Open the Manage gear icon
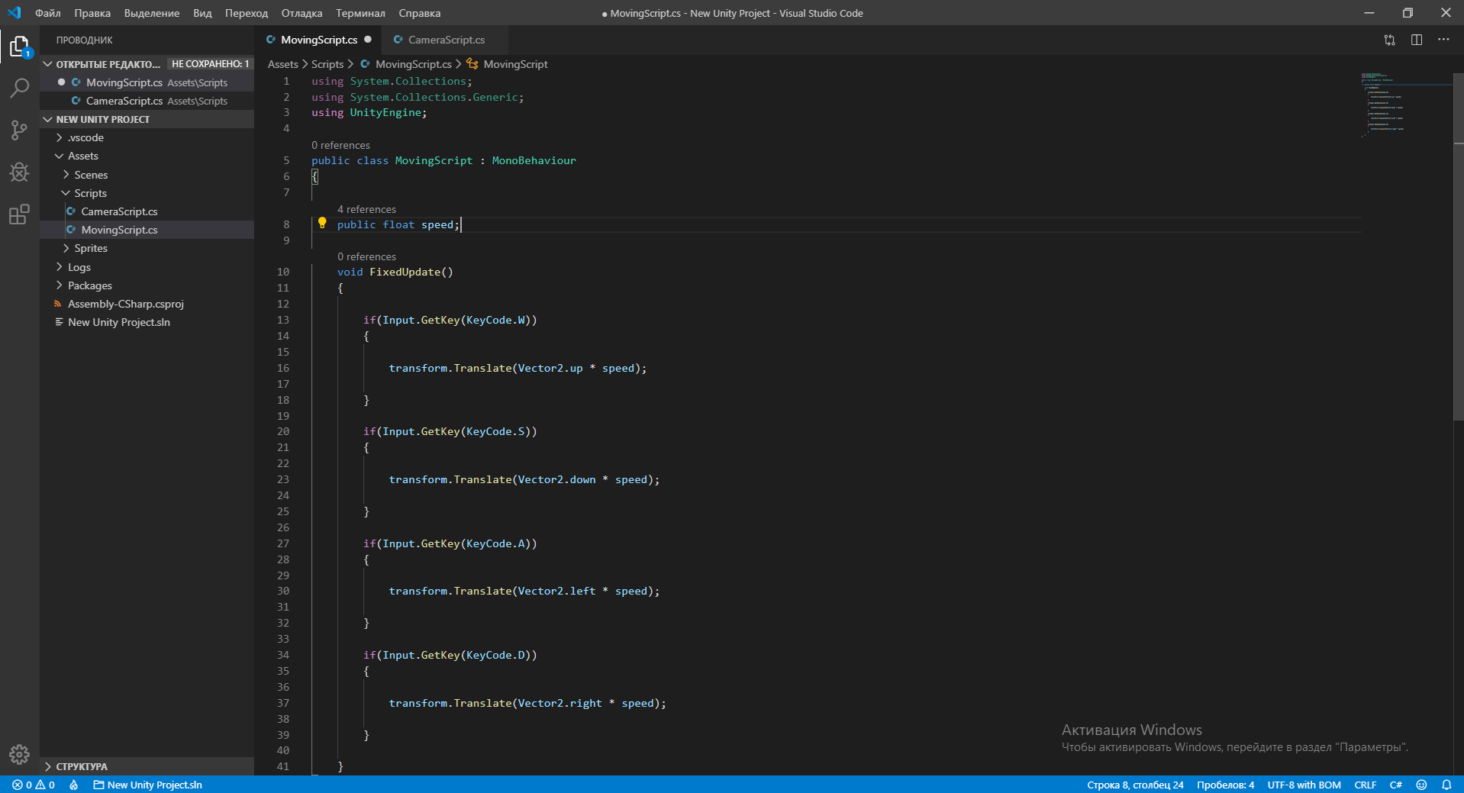The image size is (1464, 793). [x=19, y=755]
